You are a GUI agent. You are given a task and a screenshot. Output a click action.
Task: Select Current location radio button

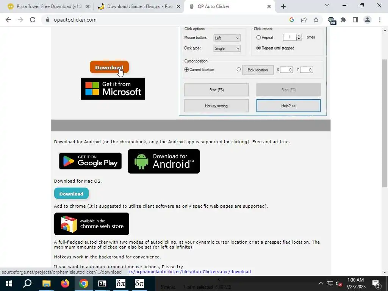click(186, 70)
